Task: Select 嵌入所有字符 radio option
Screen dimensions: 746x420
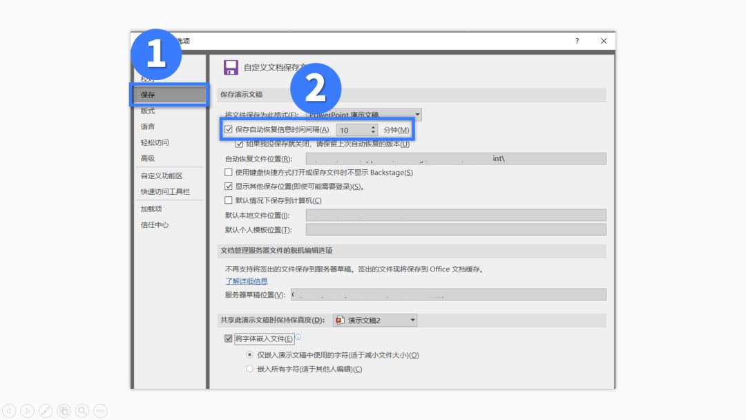Action: tap(250, 369)
